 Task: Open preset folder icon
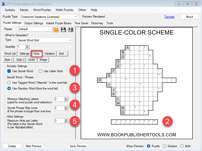(x=56, y=29)
